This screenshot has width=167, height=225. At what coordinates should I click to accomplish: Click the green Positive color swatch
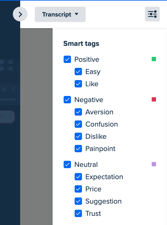click(x=154, y=59)
